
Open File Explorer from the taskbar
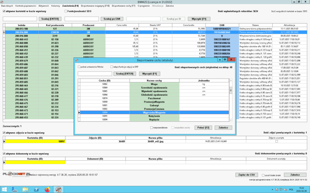(x=25, y=189)
